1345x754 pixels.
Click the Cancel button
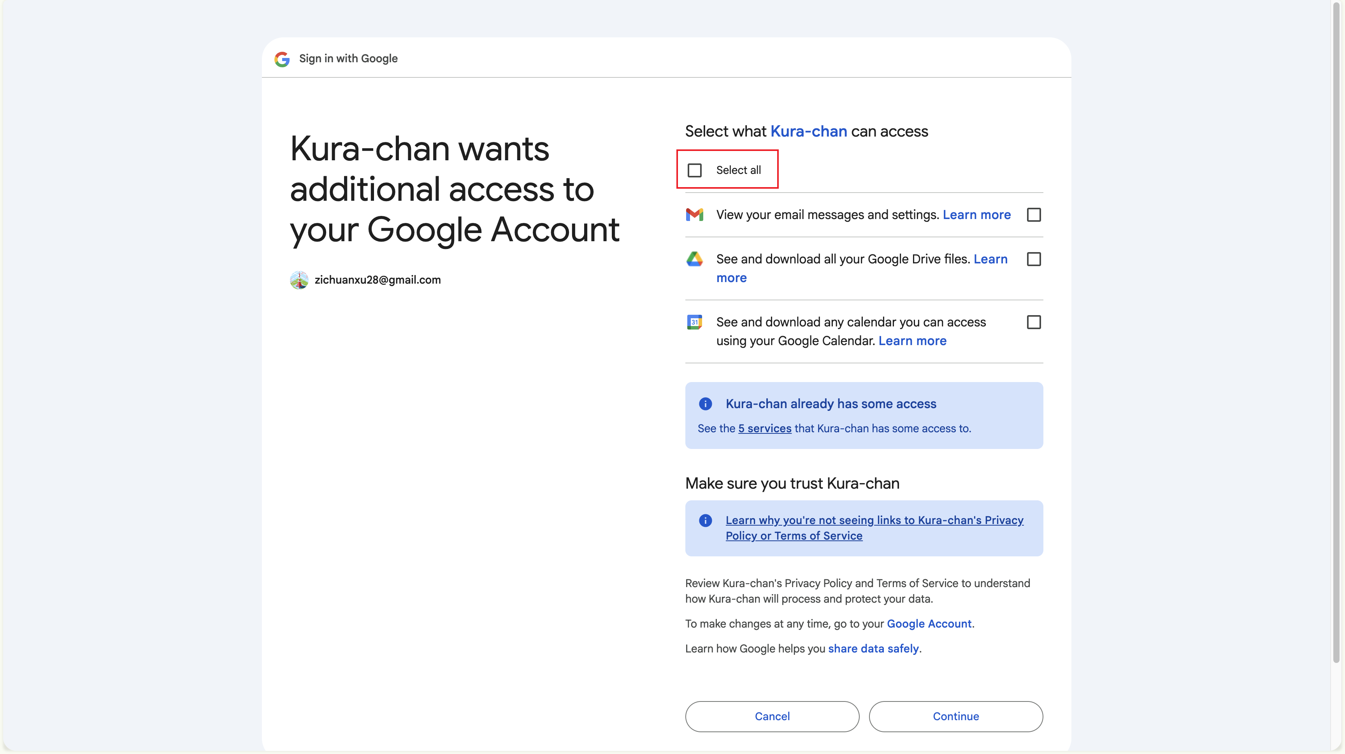(772, 716)
